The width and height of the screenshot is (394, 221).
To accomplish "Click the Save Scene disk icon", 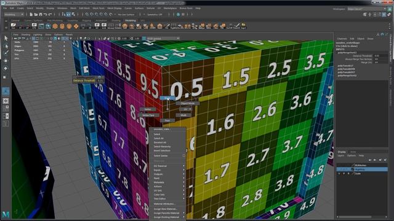I will pyautogui.click(x=41, y=15).
